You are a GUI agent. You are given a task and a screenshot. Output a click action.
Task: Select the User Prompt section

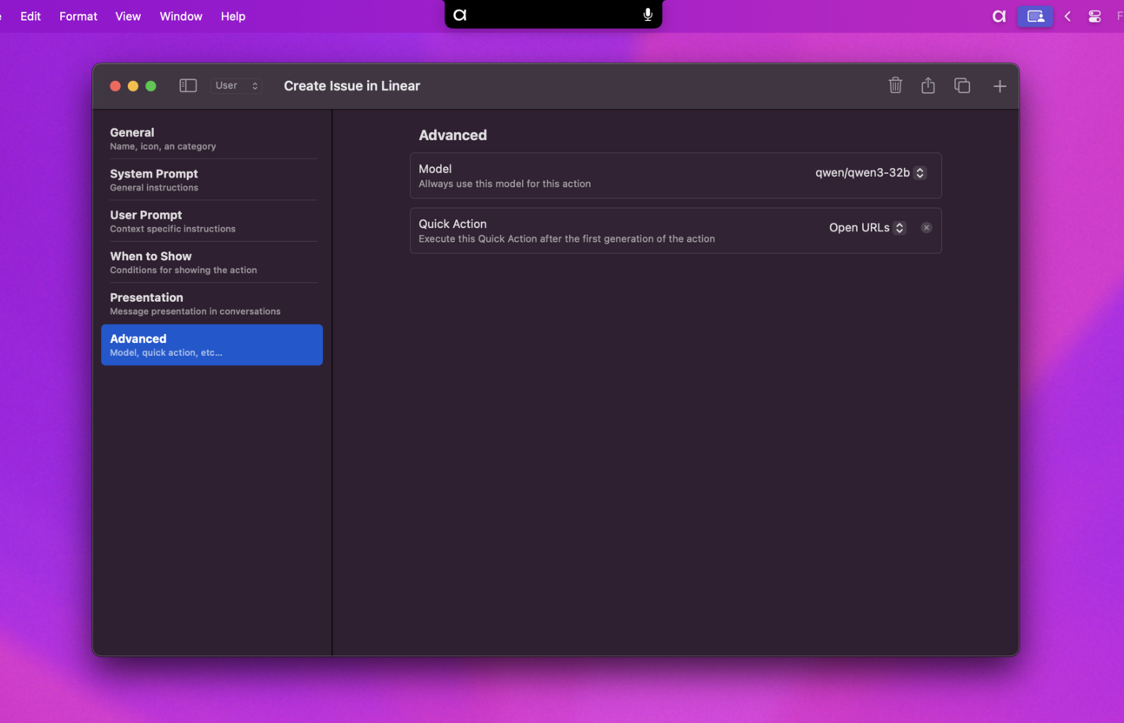point(212,221)
